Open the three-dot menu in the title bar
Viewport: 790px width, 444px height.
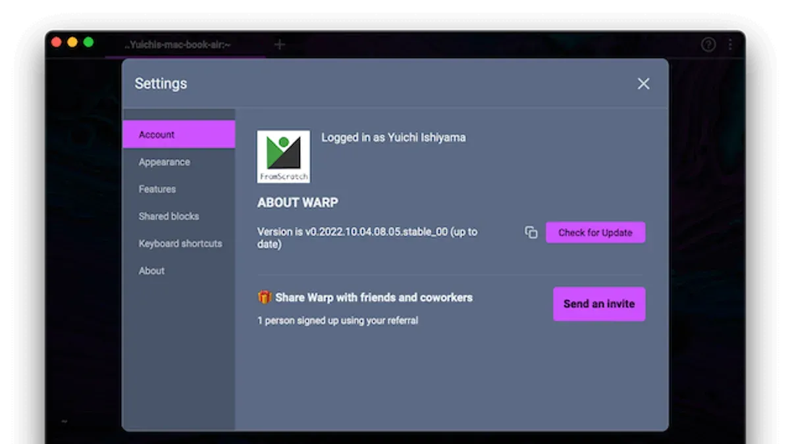click(730, 45)
